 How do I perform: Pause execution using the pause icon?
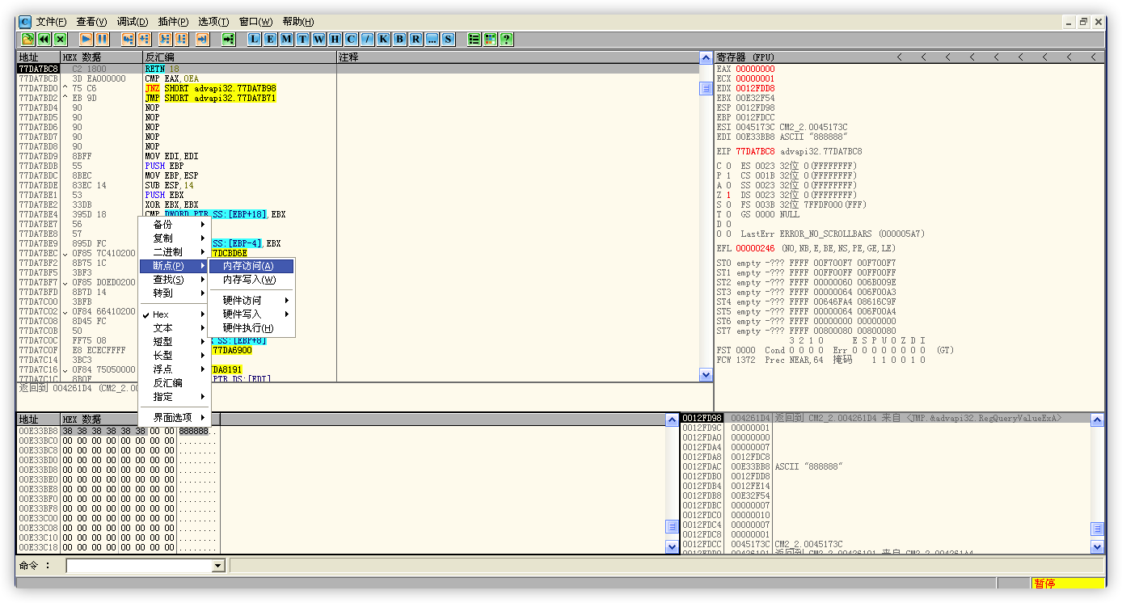[102, 39]
